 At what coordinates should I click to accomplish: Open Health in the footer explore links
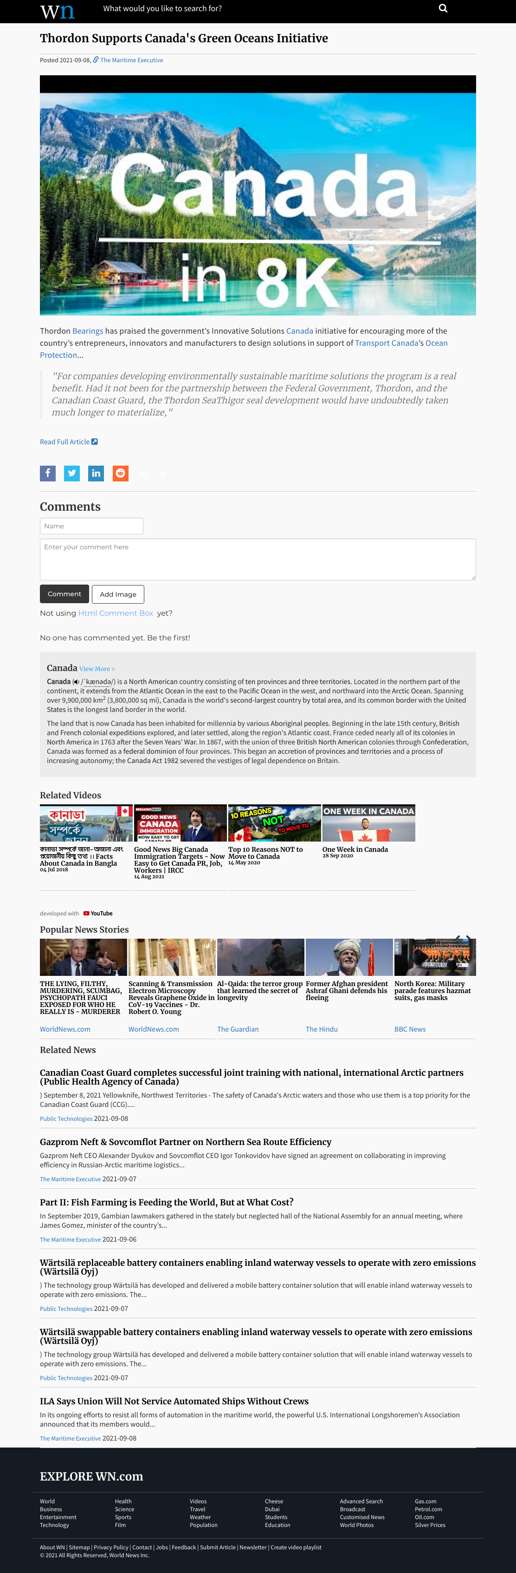[x=123, y=1501]
